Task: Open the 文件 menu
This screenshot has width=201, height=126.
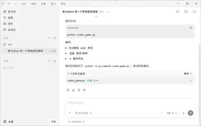Action: (24, 4)
